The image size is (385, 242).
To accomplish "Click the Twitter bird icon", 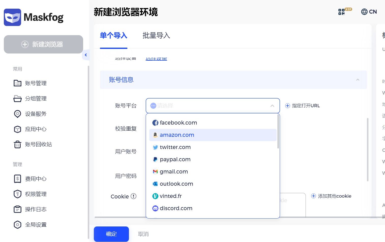I will pos(155,147).
